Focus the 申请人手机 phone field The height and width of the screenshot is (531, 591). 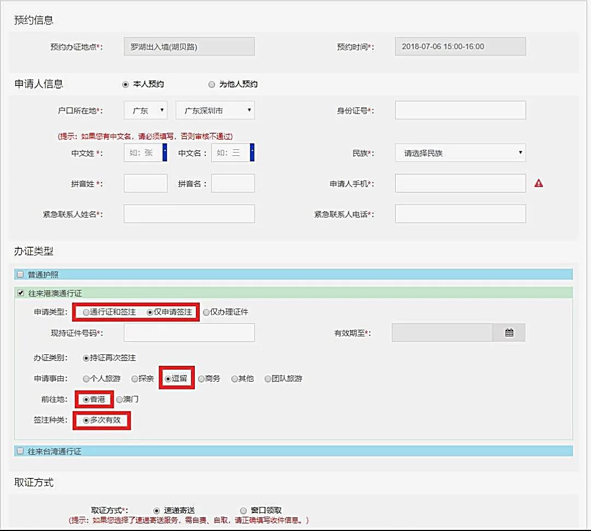tap(460, 184)
